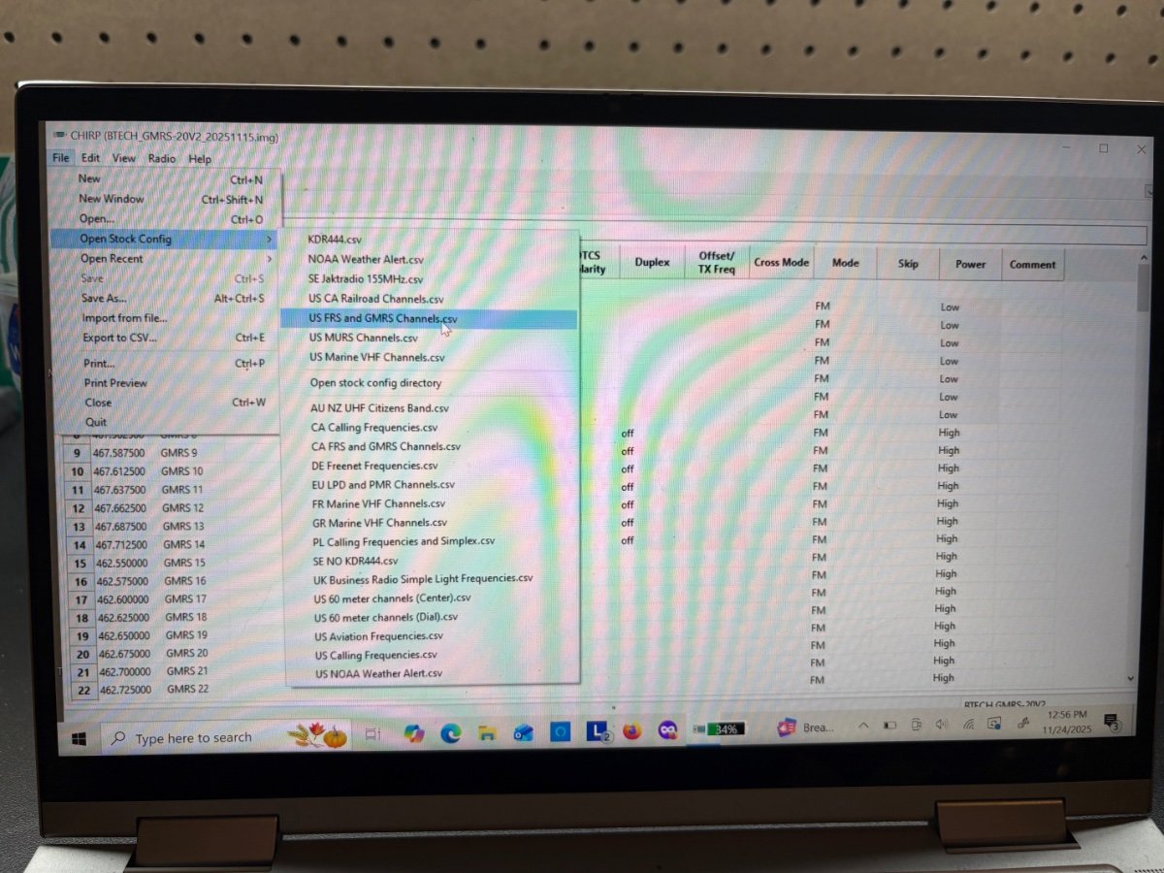Open Microsoft Edge from the taskbar
This screenshot has width=1164, height=873.
click(x=450, y=734)
